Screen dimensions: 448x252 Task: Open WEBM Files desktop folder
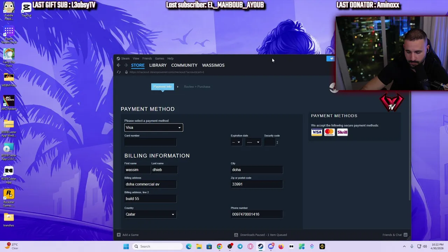(9, 80)
